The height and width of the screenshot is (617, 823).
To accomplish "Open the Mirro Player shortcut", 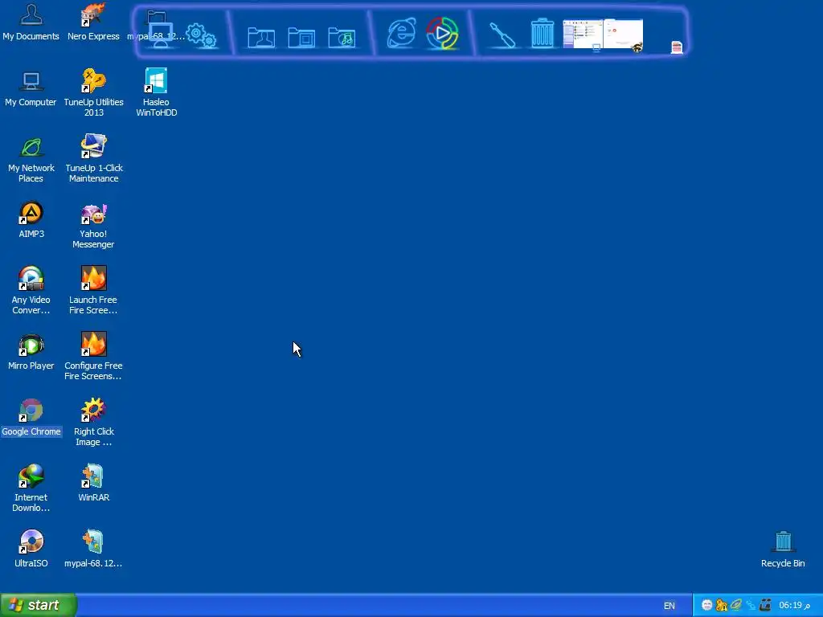I will click(x=31, y=353).
